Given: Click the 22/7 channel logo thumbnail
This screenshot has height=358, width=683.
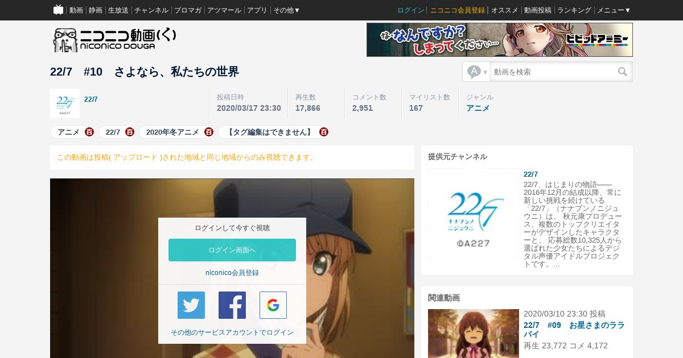Looking at the screenshot, I should 474,214.
